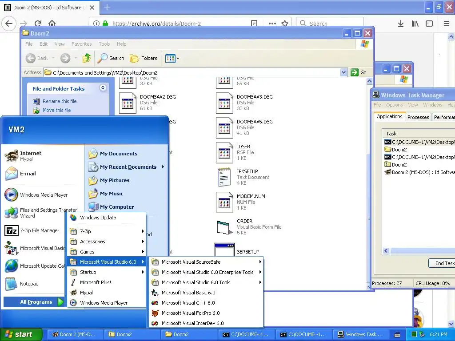Image resolution: width=455 pixels, height=341 pixels.
Task: Select the DOOMSAV2.DSG file icon
Action: [128, 103]
